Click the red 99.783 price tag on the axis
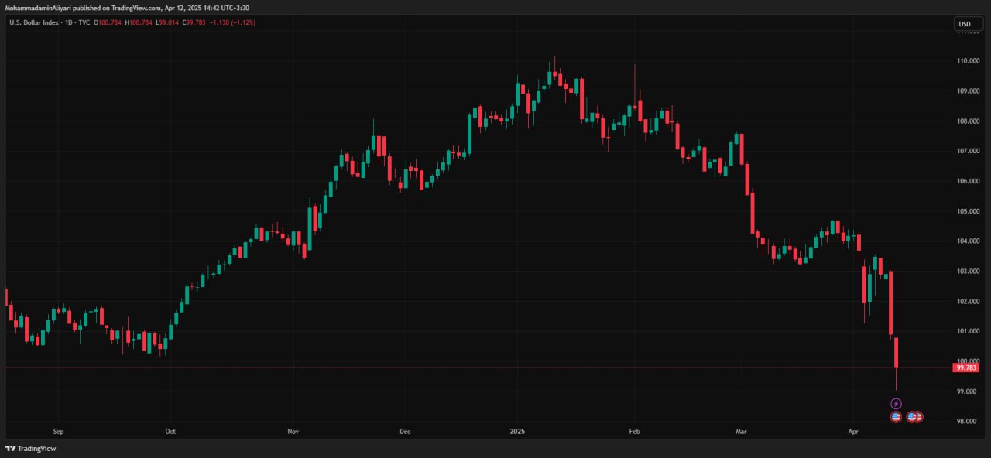Viewport: 991px width, 458px height. coord(965,368)
